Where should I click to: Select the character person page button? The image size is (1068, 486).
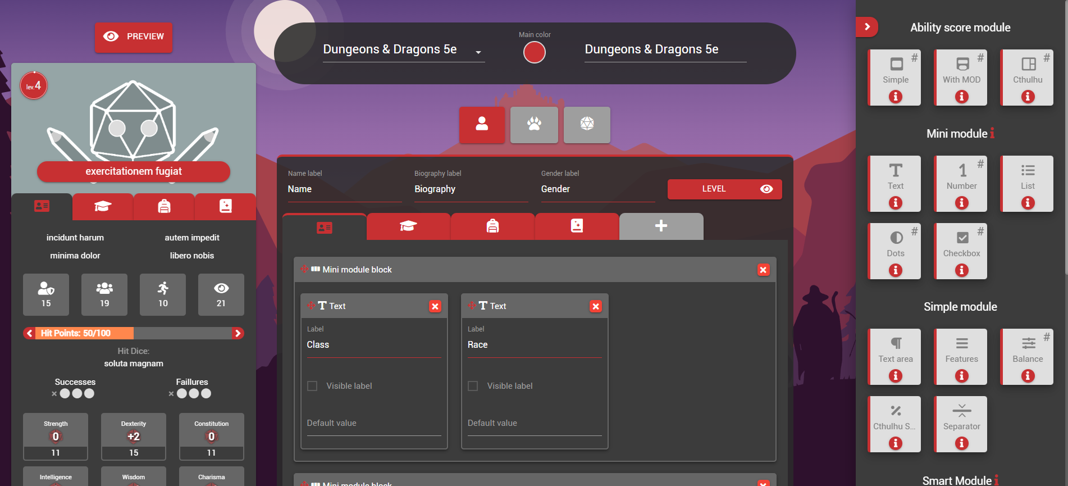coord(482,125)
